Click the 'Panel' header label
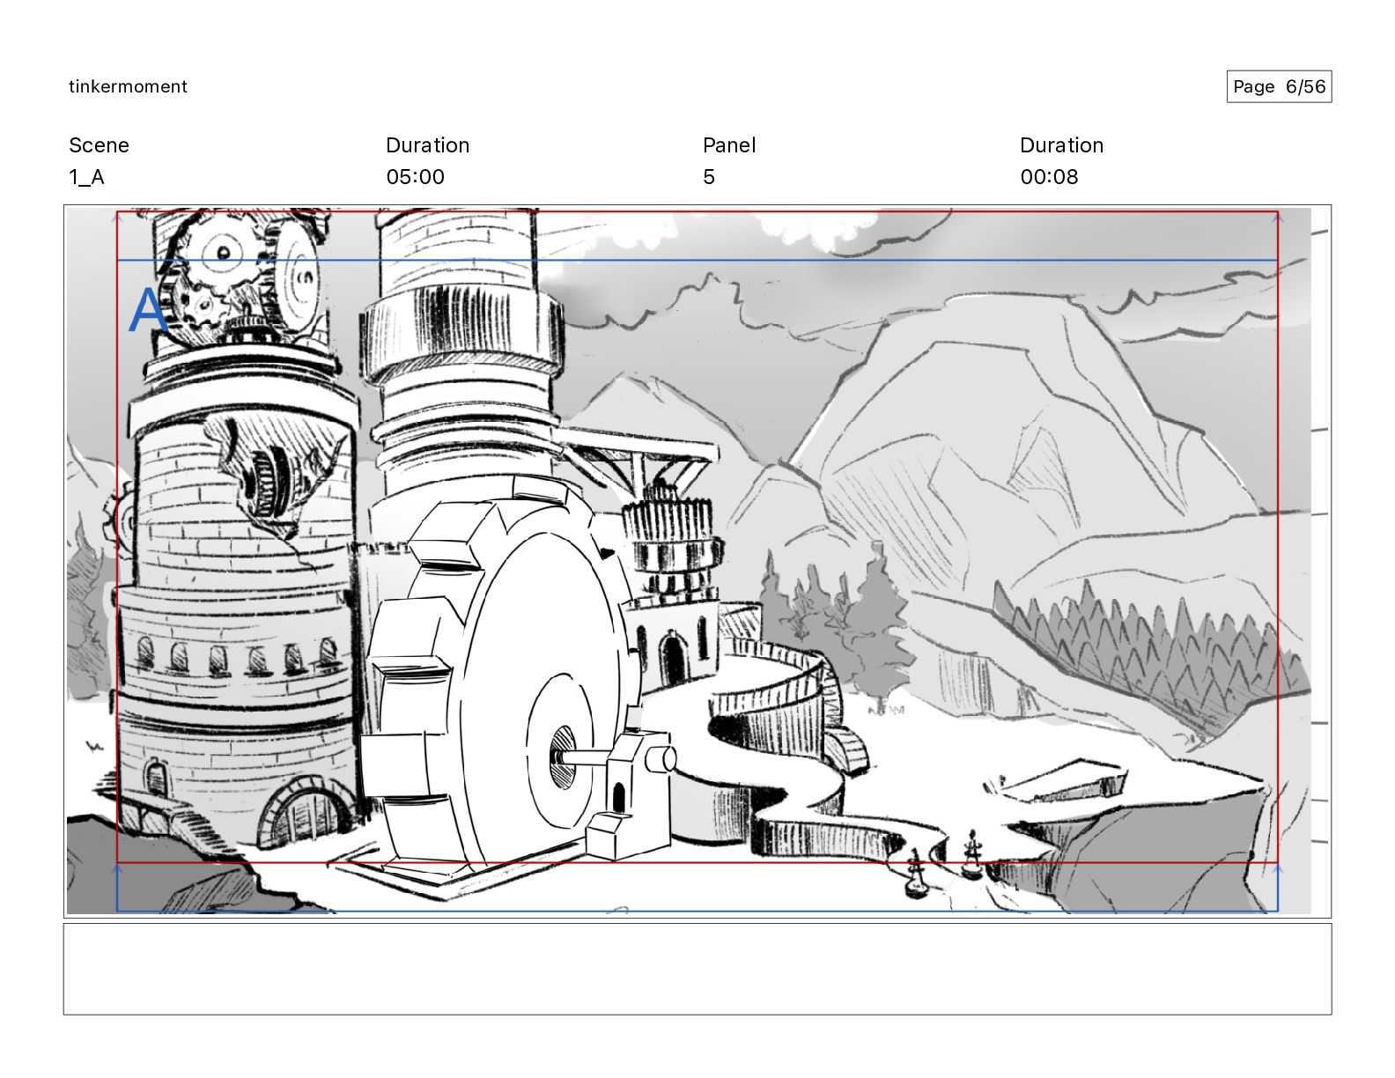The height and width of the screenshot is (1078, 1395). 729,145
